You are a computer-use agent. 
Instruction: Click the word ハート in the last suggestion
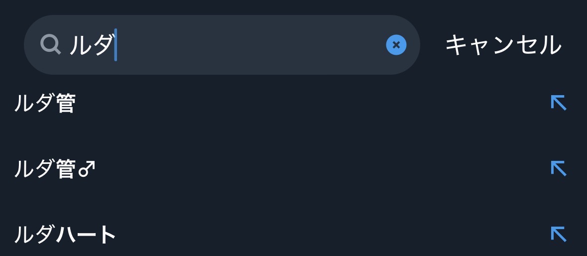point(86,235)
